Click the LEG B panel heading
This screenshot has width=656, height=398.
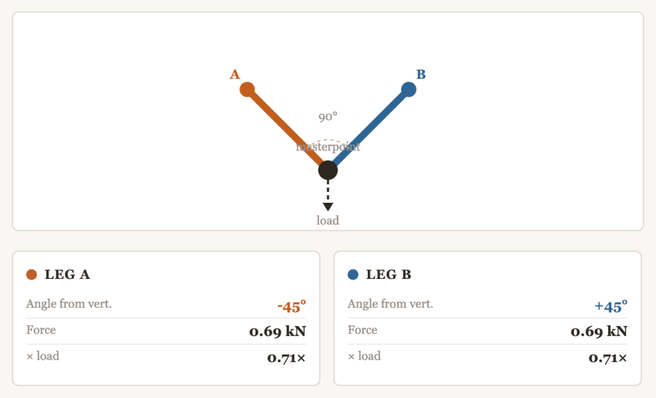(x=388, y=275)
